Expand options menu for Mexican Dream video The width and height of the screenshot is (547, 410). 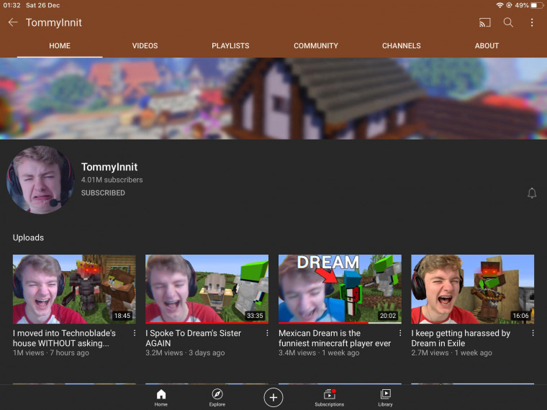400,334
